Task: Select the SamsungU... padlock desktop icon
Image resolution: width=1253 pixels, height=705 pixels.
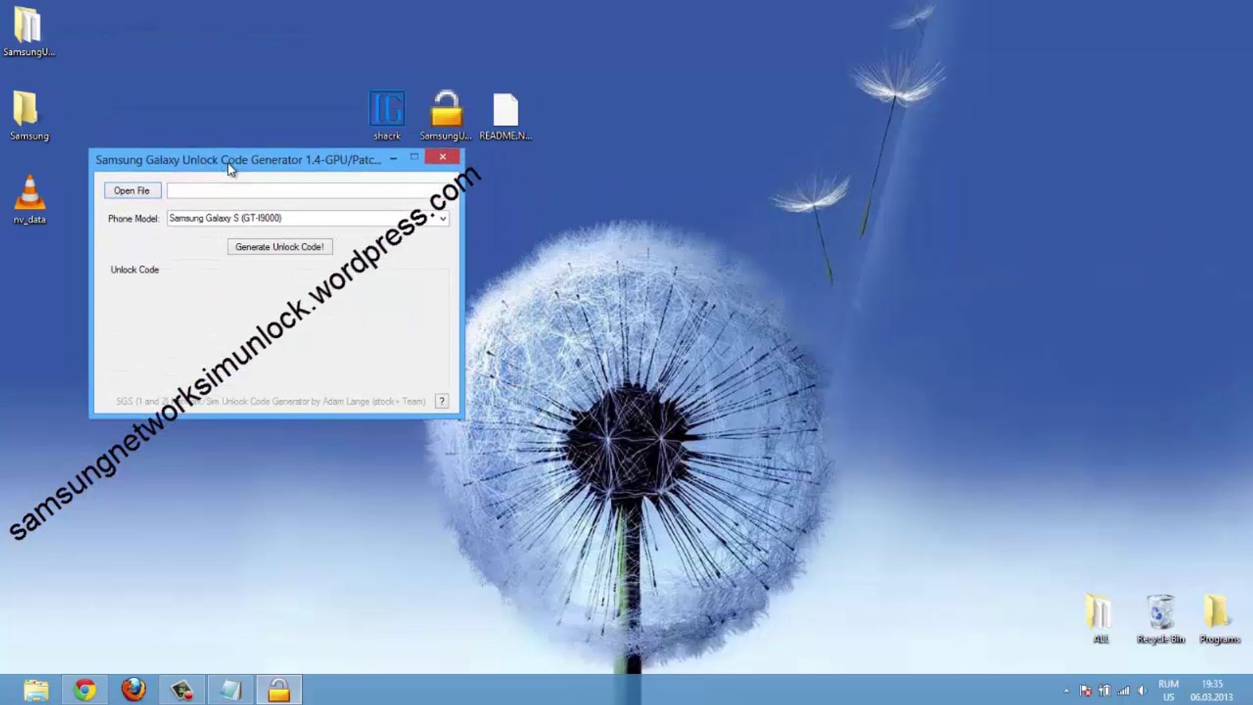Action: point(446,110)
